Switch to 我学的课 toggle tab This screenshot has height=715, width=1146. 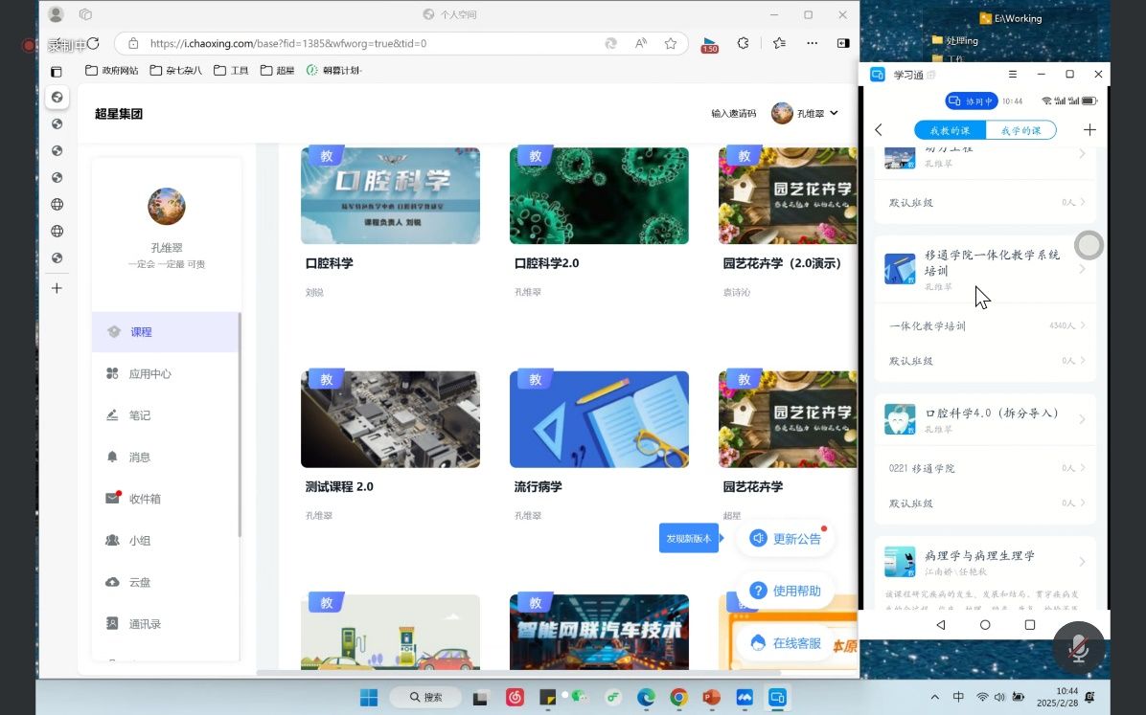[1020, 130]
